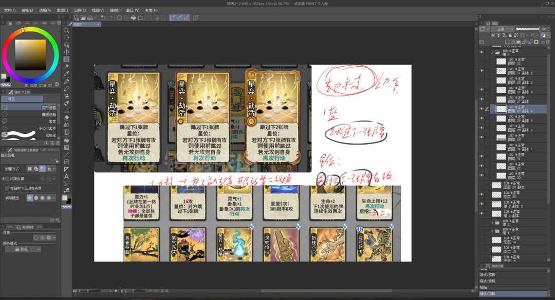Click the Open file folder icon
The image size is (555, 300).
[83, 17]
